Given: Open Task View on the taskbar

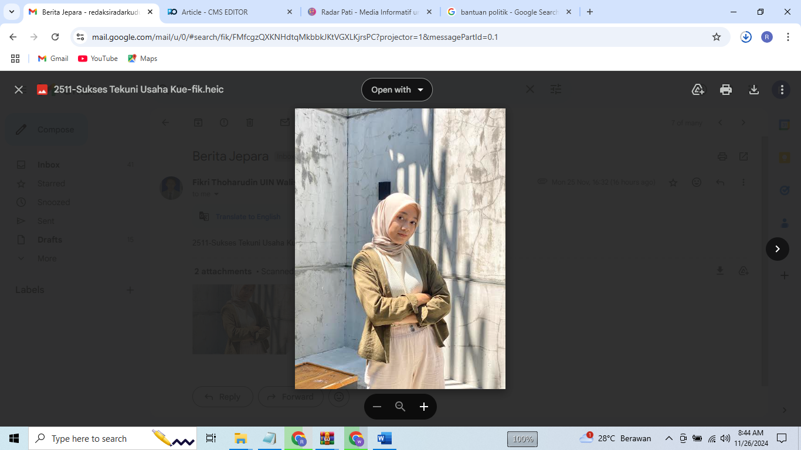Looking at the screenshot, I should pyautogui.click(x=211, y=438).
